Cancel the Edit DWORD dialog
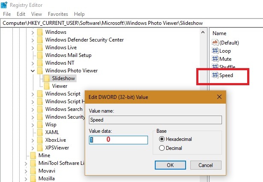263x182 pixels. (x=206, y=165)
